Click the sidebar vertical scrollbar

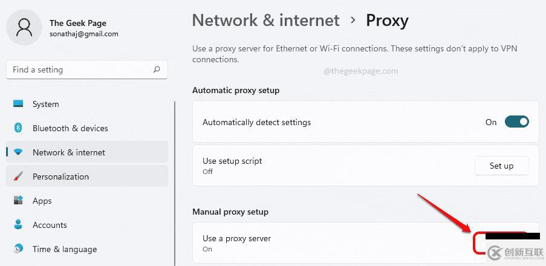pyautogui.click(x=175, y=181)
